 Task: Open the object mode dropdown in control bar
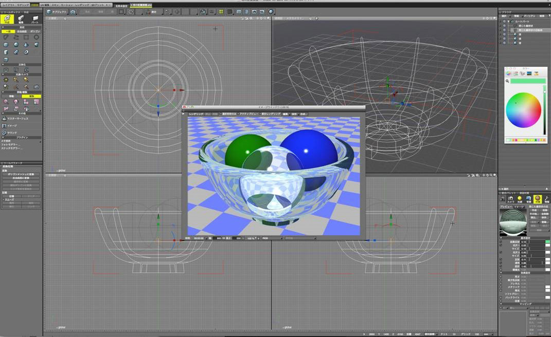tap(57, 12)
